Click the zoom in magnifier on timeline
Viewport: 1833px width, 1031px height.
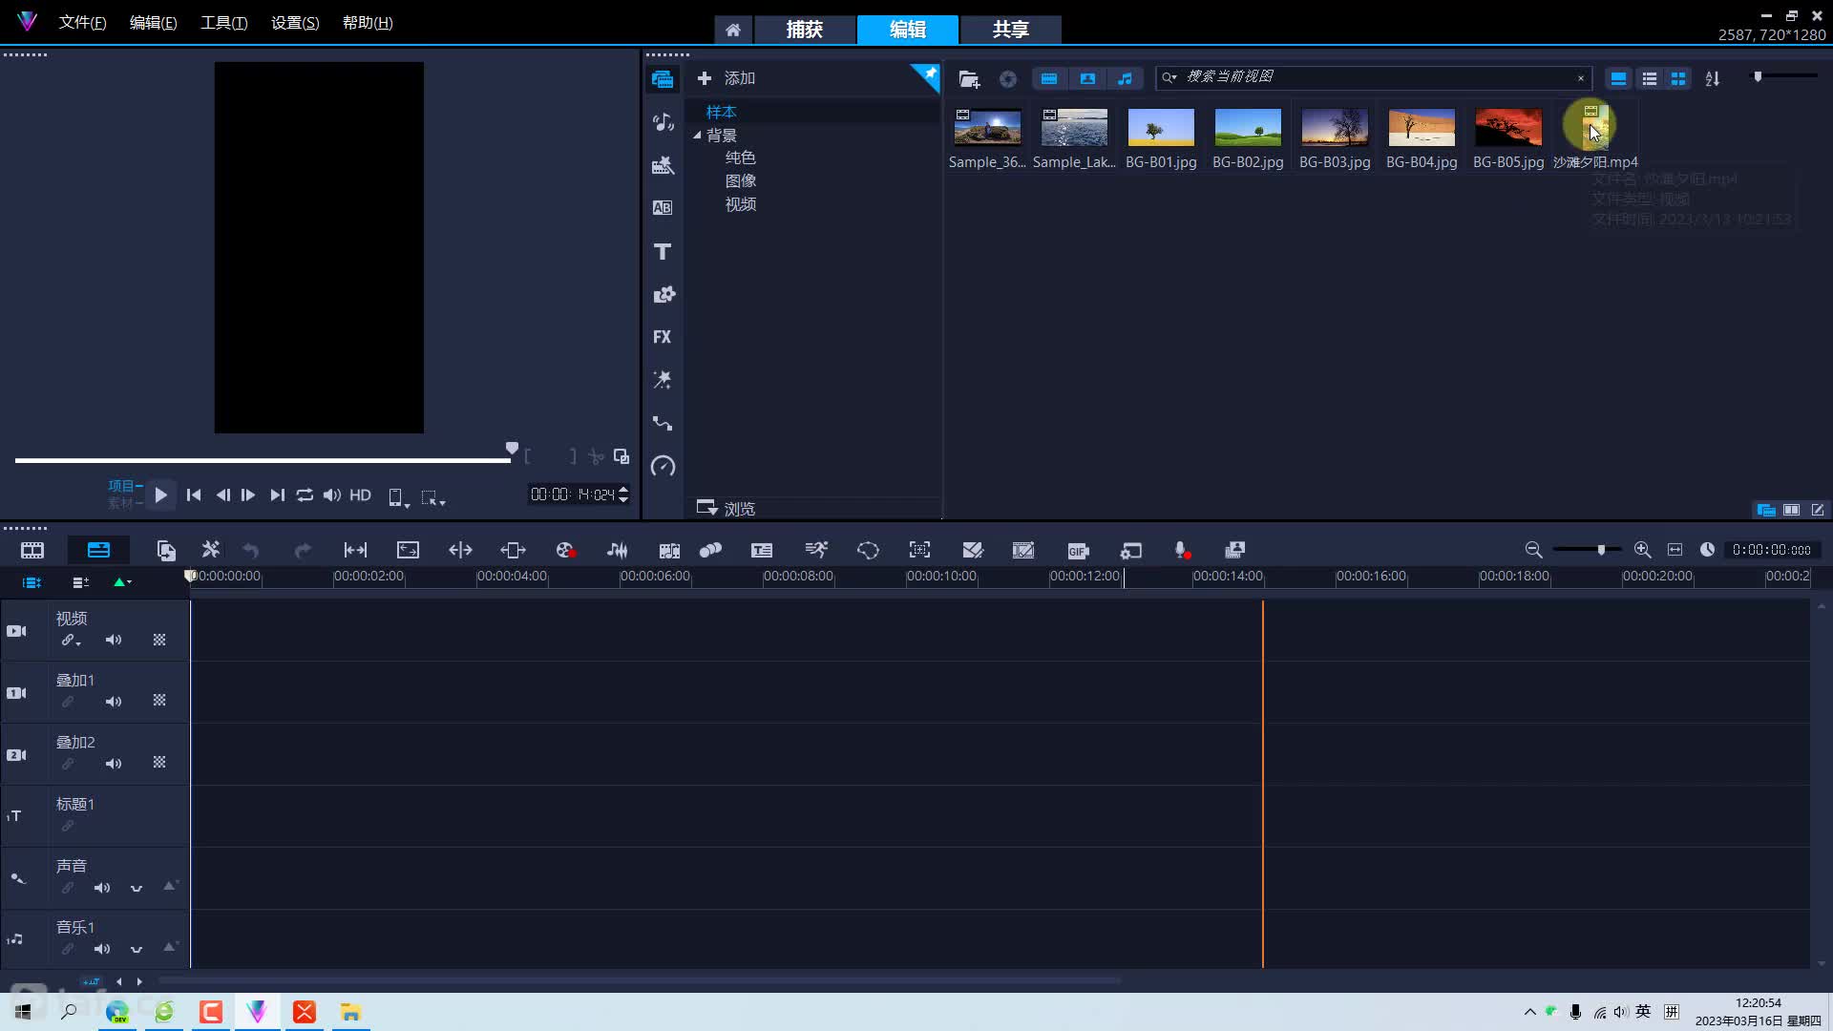[x=1642, y=550]
